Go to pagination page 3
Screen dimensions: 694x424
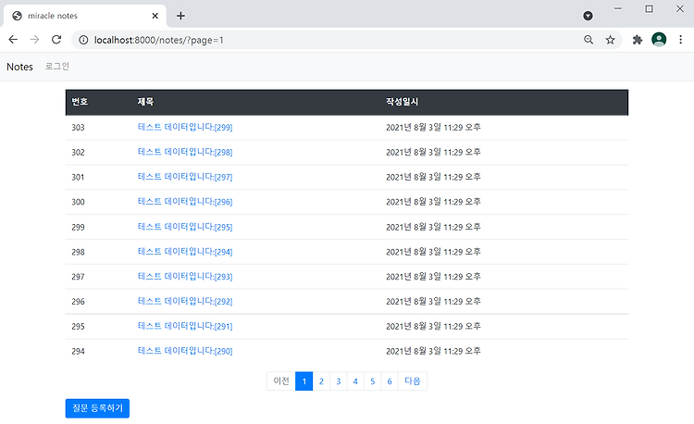tap(338, 381)
